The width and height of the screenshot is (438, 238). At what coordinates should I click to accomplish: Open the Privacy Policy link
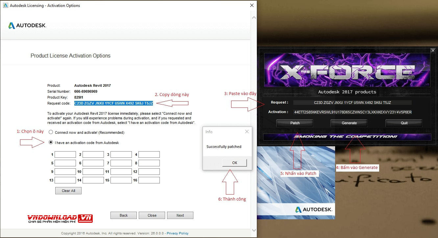pyautogui.click(x=178, y=233)
